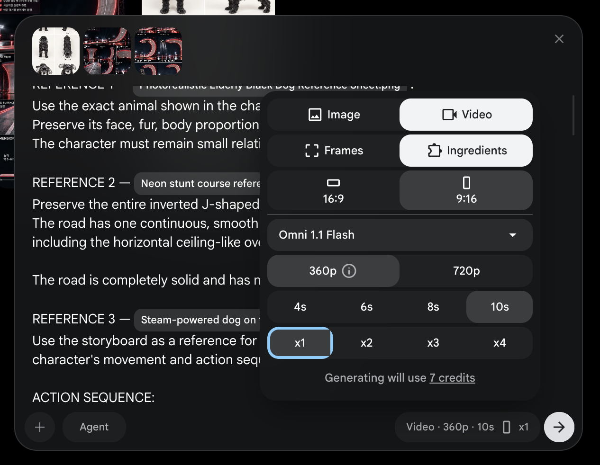Open the Omni 1.1 Flash model dropdown
This screenshot has height=465, width=600.
pos(400,235)
